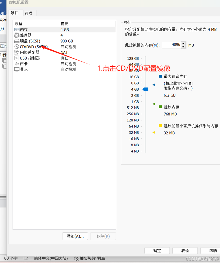Click the 512 MB slider scale label
Screen dimensions: 220x263
tap(133, 108)
